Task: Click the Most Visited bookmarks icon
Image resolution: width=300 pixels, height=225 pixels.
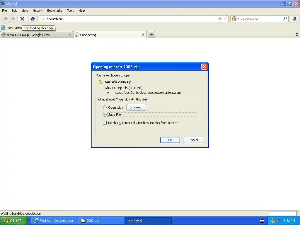Action: 3,28
